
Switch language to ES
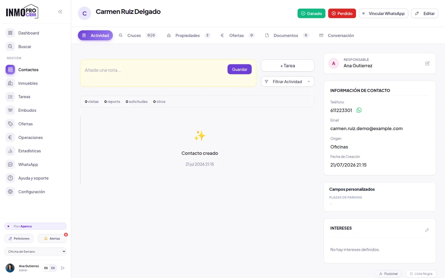pyautogui.click(x=46, y=268)
